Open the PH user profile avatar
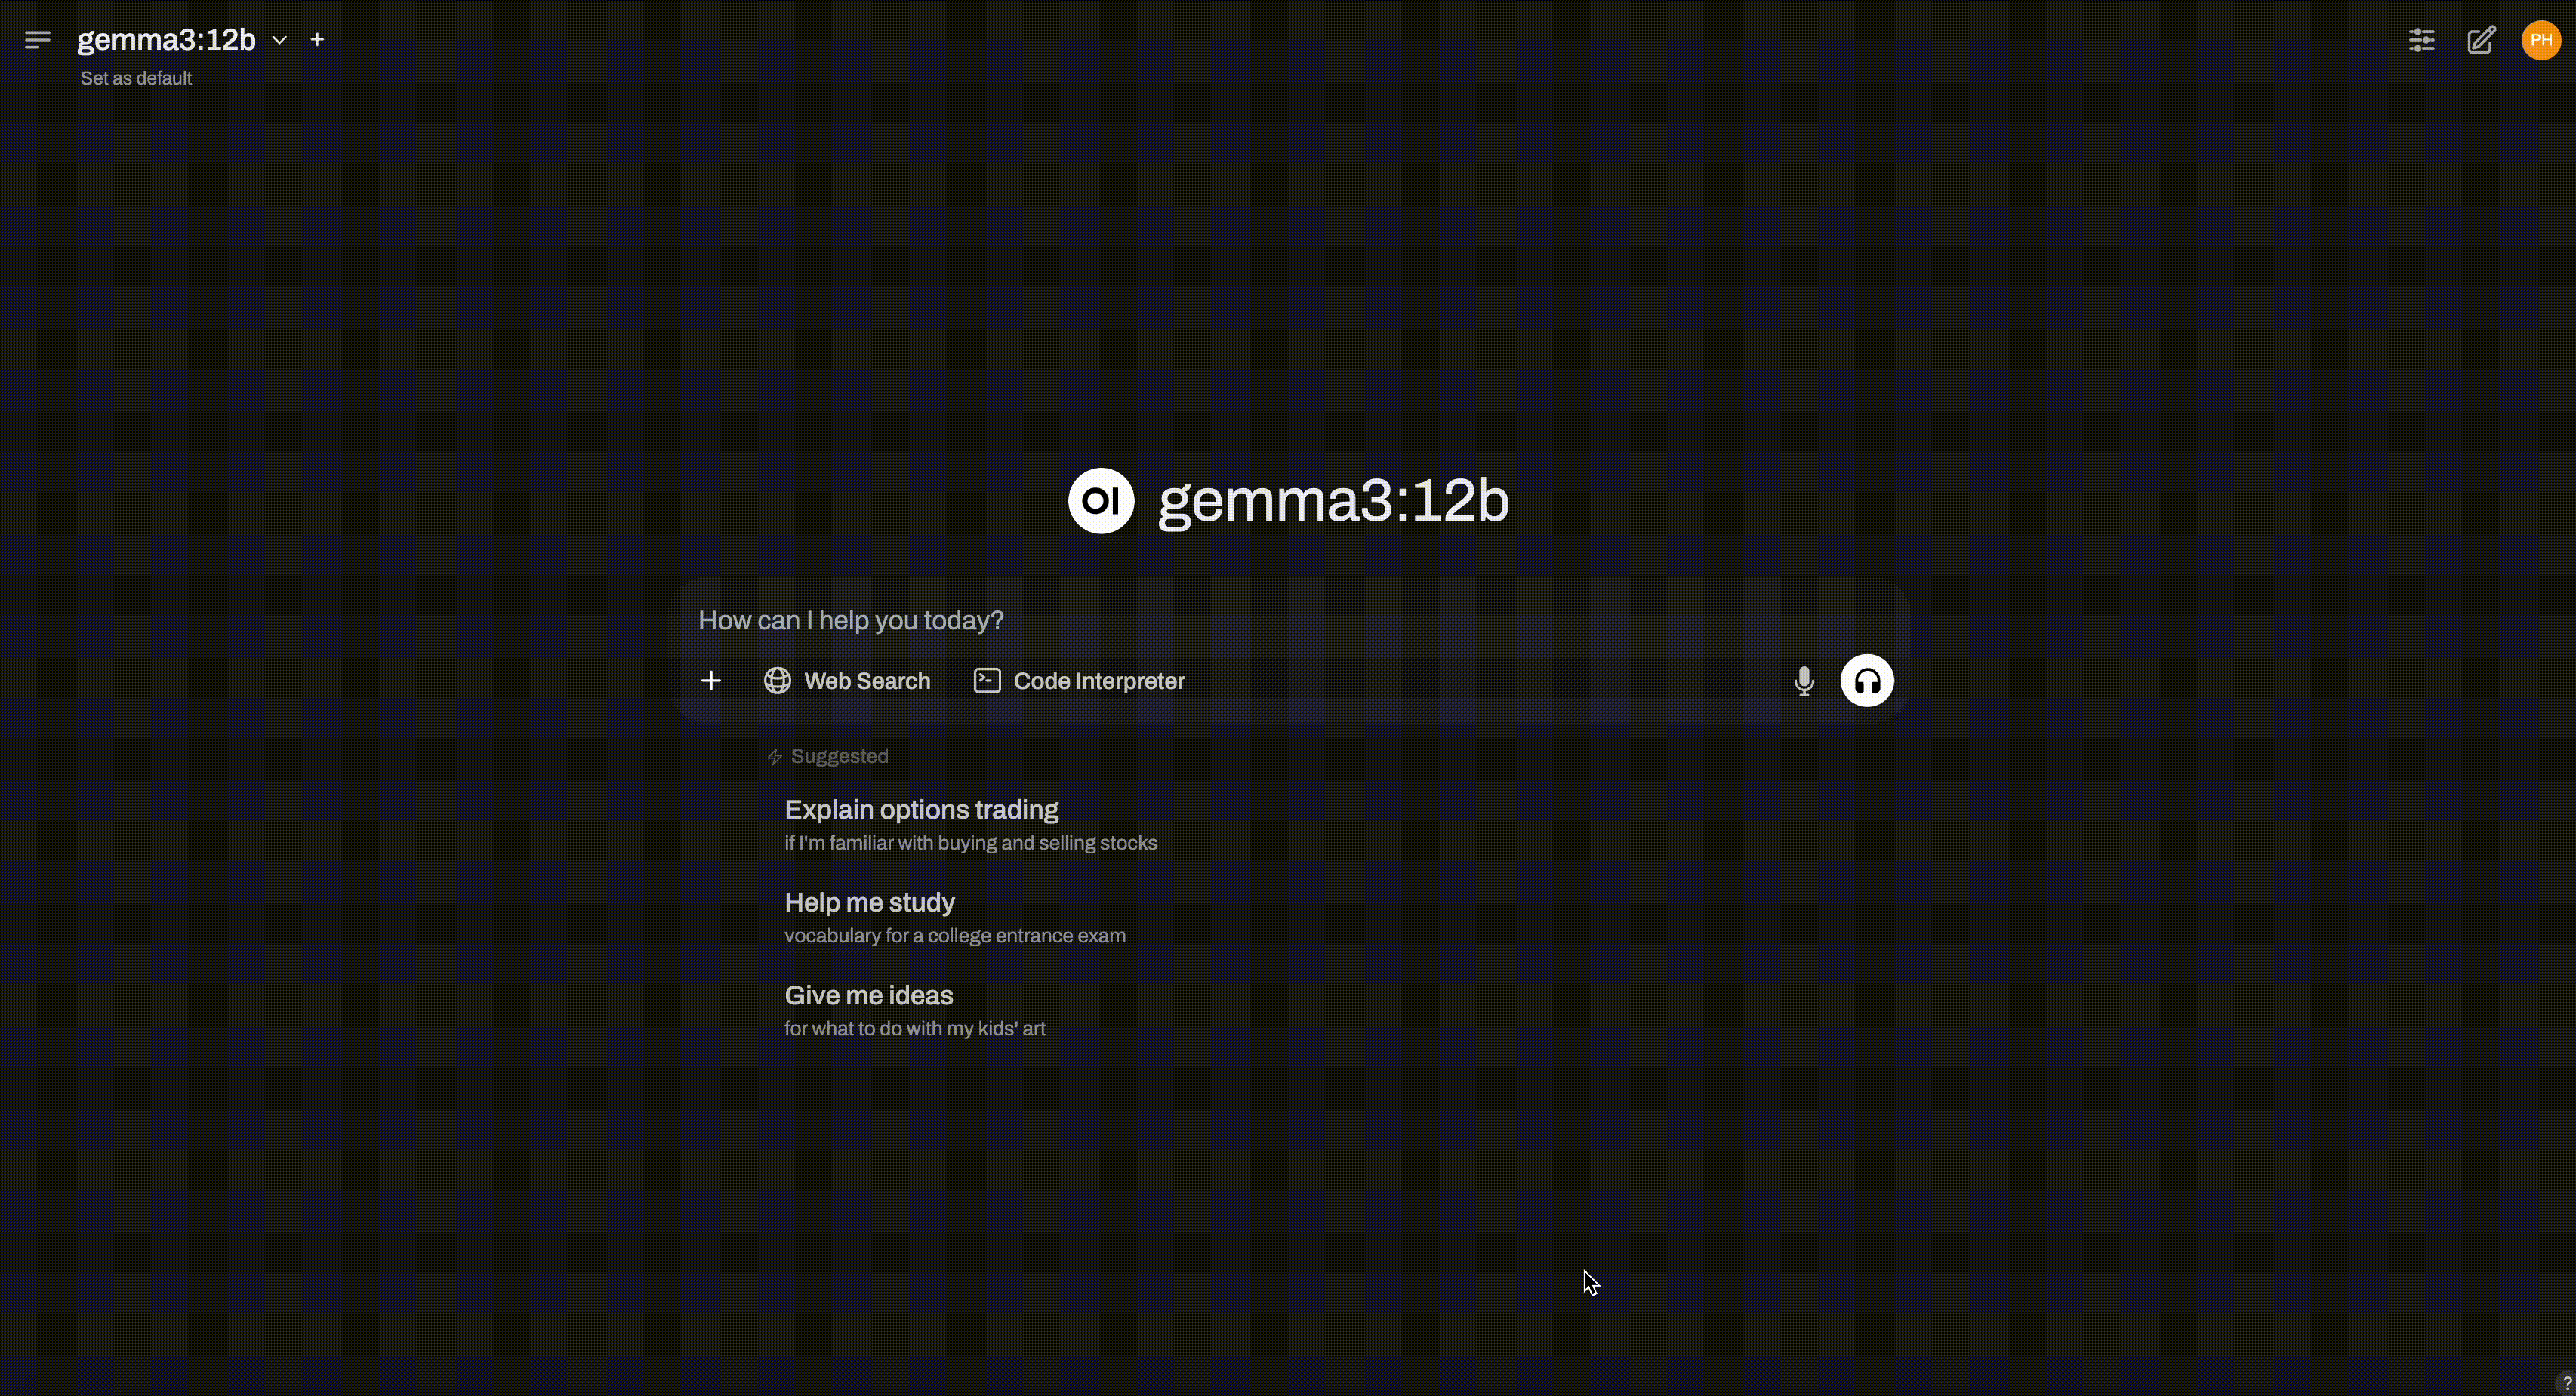The height and width of the screenshot is (1396, 2576). (x=2540, y=40)
